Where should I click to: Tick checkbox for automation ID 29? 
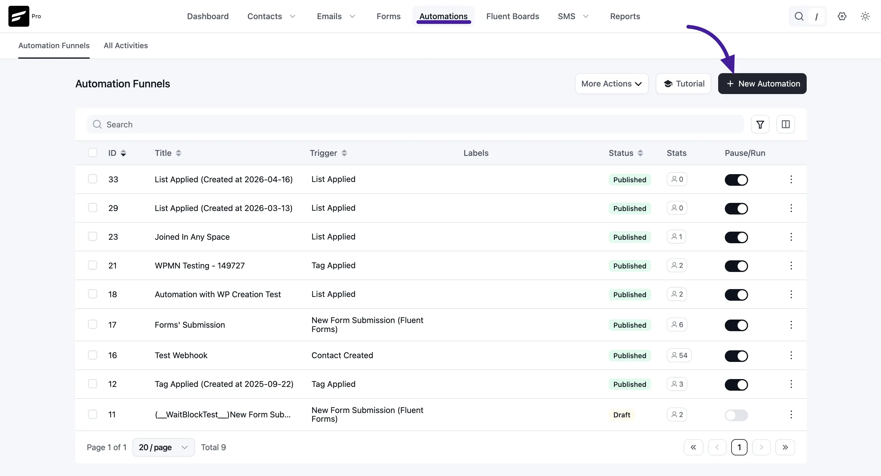point(93,208)
